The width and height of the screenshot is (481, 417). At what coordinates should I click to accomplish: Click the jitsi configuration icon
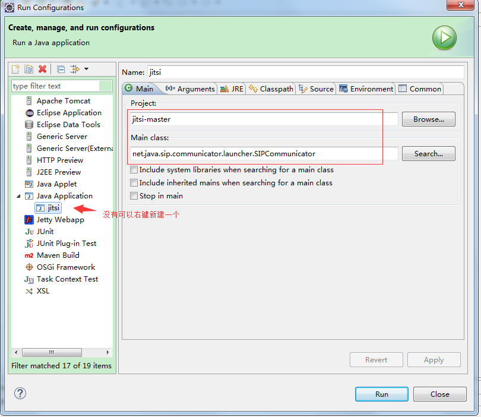(40, 208)
